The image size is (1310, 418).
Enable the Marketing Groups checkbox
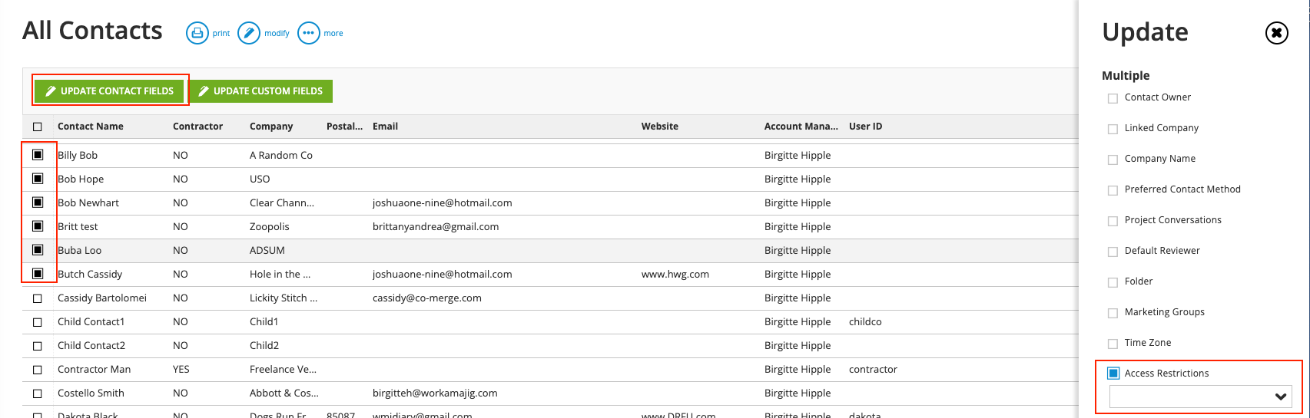[x=1113, y=313]
